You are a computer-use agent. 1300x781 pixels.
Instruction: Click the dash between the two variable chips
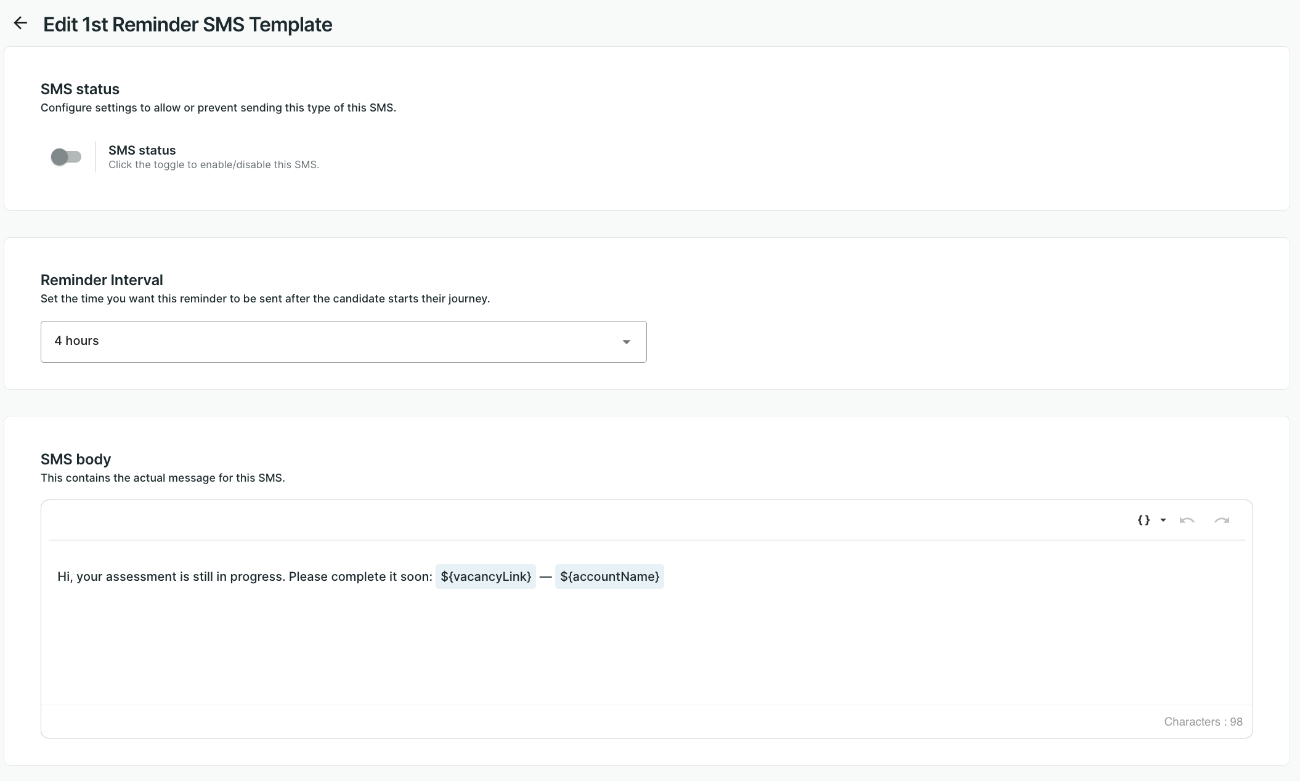(545, 577)
